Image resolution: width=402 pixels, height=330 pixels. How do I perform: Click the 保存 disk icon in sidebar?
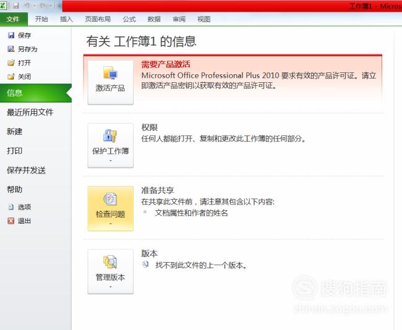point(11,35)
